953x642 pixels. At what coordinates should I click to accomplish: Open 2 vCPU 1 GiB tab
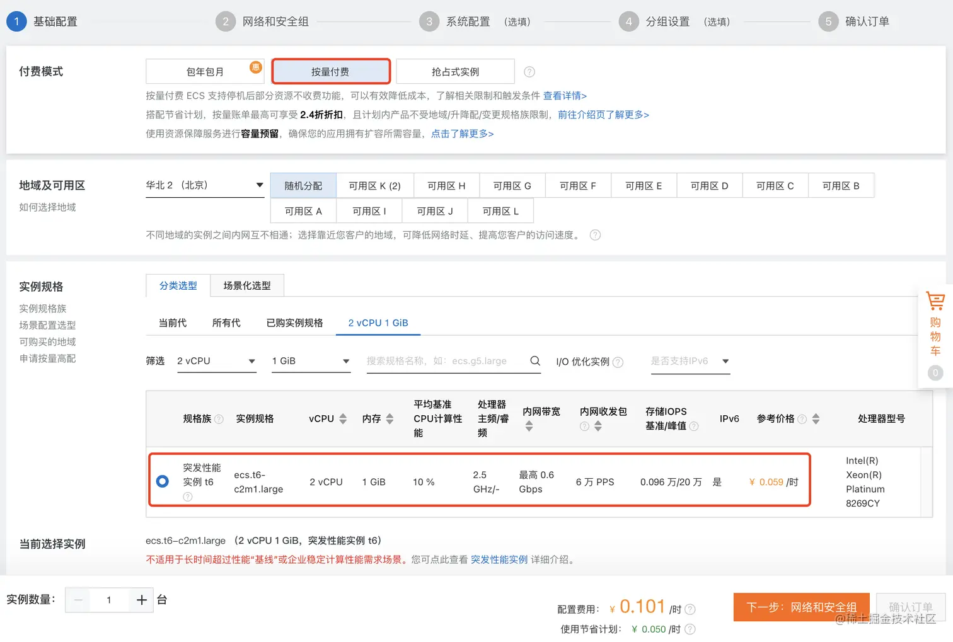[x=378, y=323]
